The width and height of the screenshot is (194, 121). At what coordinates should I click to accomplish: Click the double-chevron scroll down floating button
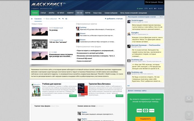pos(189,115)
